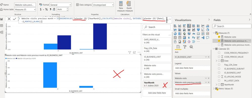Open the Analytics magnifier pane icon
The image size is (252, 98).
point(191,47)
